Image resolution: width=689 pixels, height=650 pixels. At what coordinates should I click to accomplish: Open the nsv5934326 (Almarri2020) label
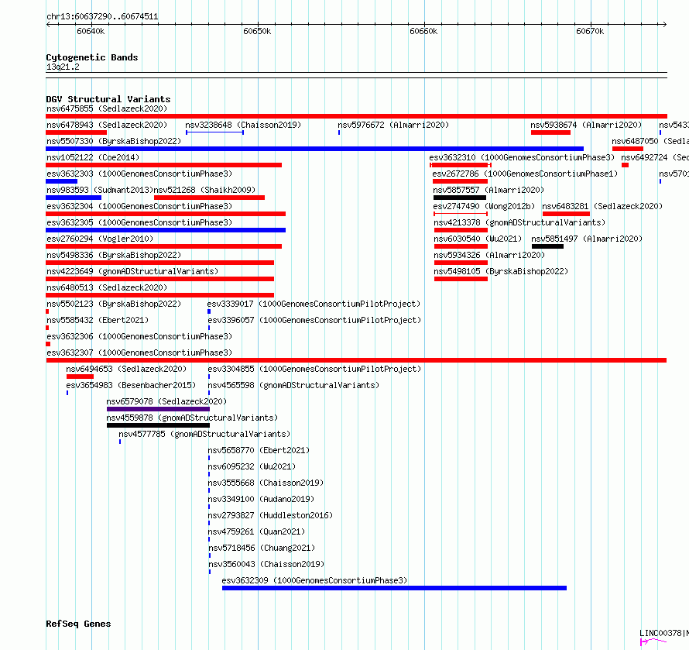tap(489, 255)
